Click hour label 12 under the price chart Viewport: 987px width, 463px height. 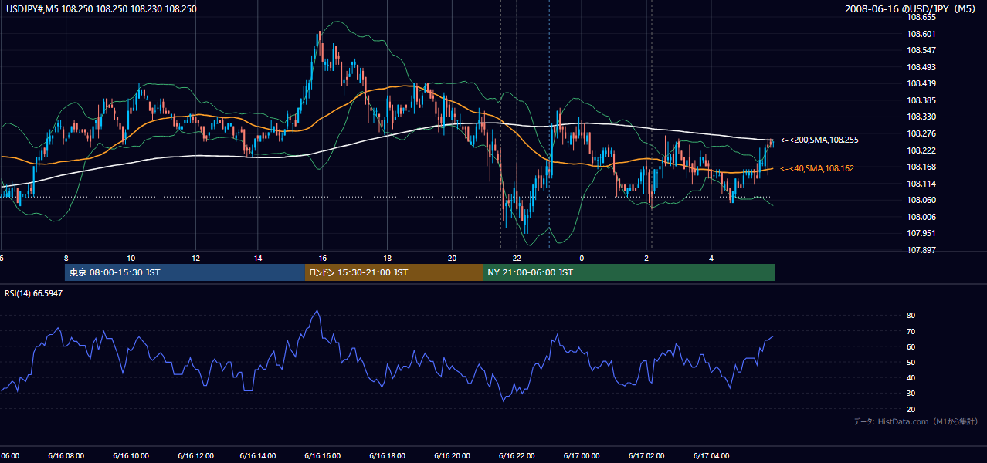click(x=195, y=259)
